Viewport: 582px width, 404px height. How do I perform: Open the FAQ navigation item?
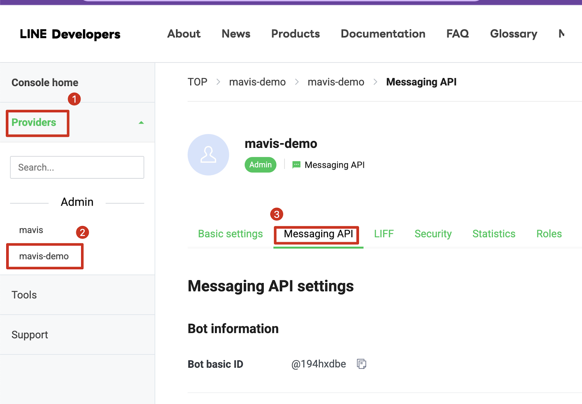coord(458,34)
